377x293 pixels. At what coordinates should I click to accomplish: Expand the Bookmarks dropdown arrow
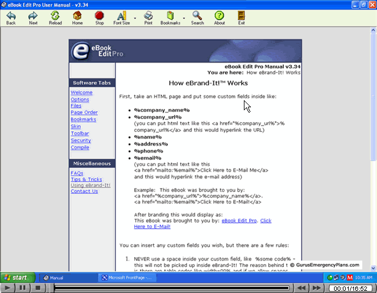184,18
